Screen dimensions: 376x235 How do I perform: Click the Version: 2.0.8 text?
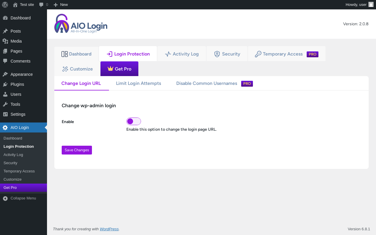[356, 24]
